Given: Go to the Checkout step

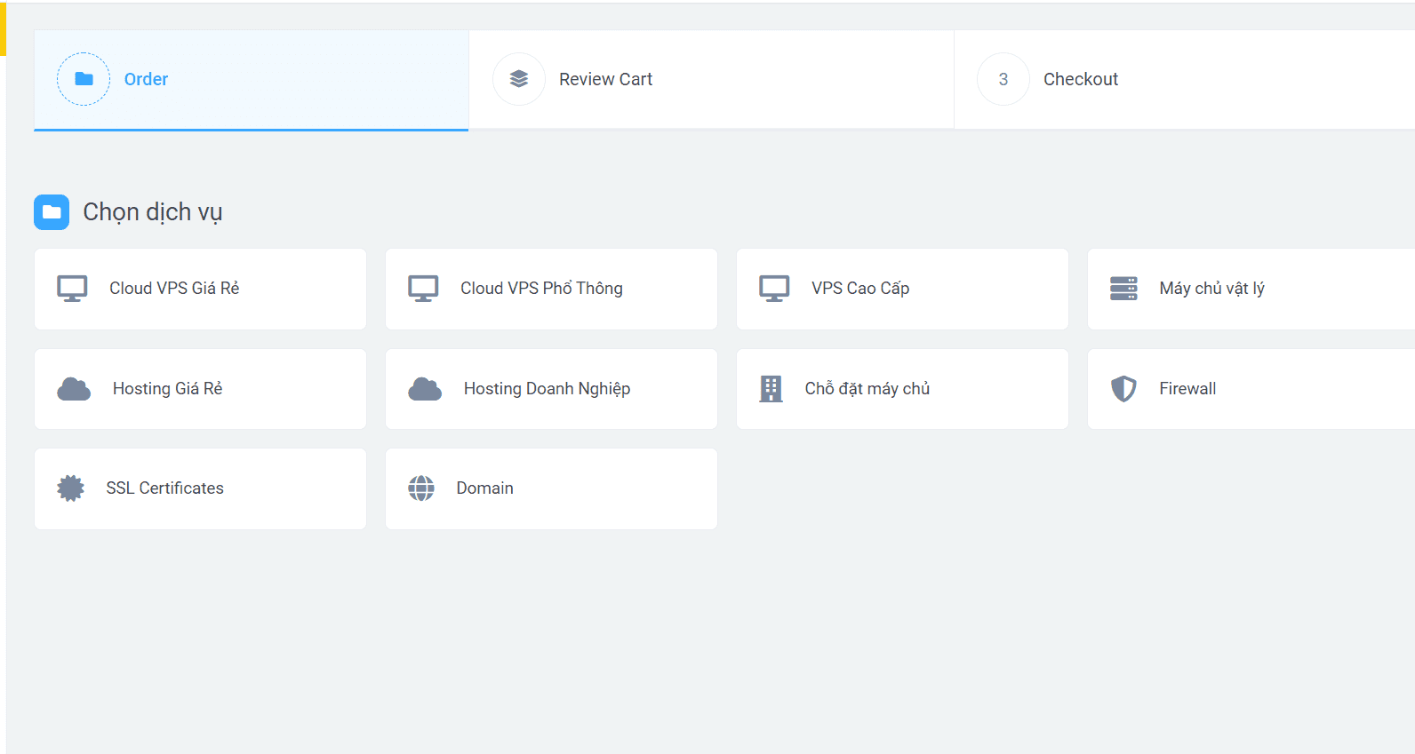Looking at the screenshot, I should click(1080, 79).
